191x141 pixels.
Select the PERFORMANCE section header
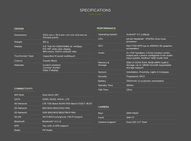click(x=106, y=28)
